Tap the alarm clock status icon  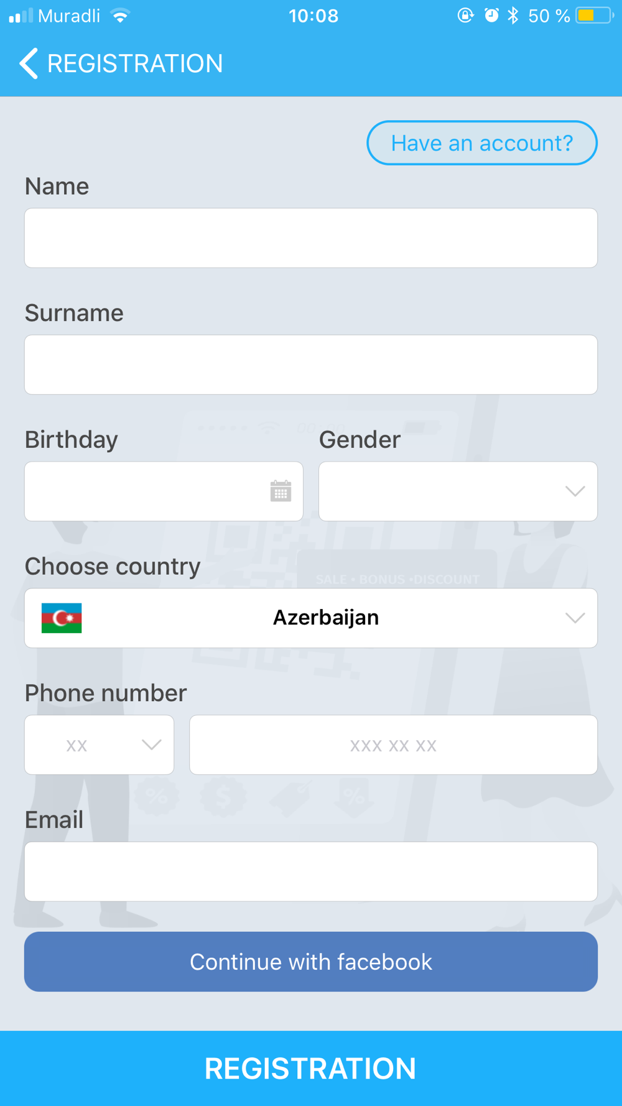point(491,16)
